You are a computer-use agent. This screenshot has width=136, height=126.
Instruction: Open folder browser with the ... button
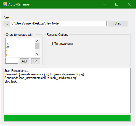coord(7,24)
